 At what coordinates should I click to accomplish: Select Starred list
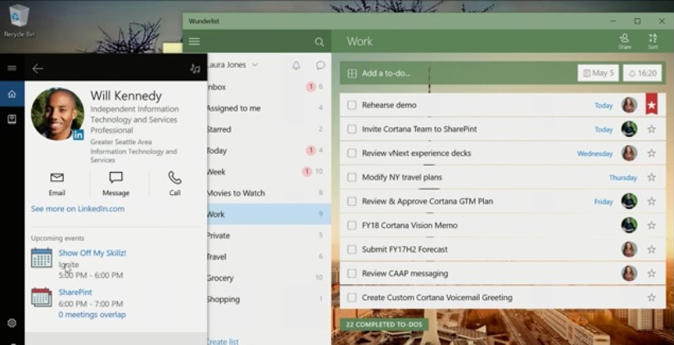pyautogui.click(x=269, y=129)
